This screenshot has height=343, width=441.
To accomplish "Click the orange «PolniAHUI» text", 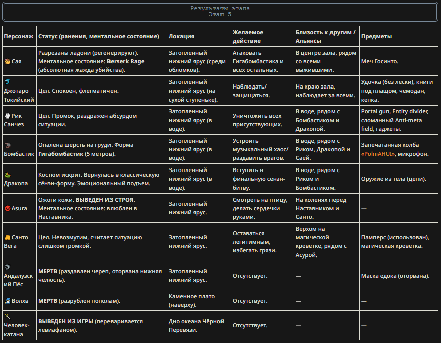I will (378, 154).
